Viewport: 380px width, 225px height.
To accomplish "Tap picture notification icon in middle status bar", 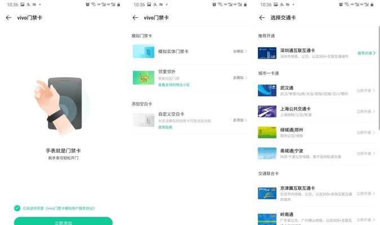I will click(149, 4).
